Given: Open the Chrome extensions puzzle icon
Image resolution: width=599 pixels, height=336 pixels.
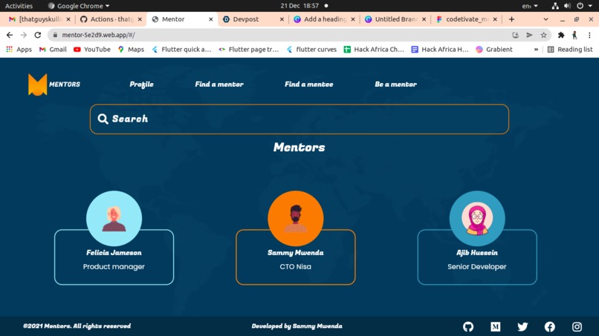Looking at the screenshot, I should pyautogui.click(x=561, y=35).
